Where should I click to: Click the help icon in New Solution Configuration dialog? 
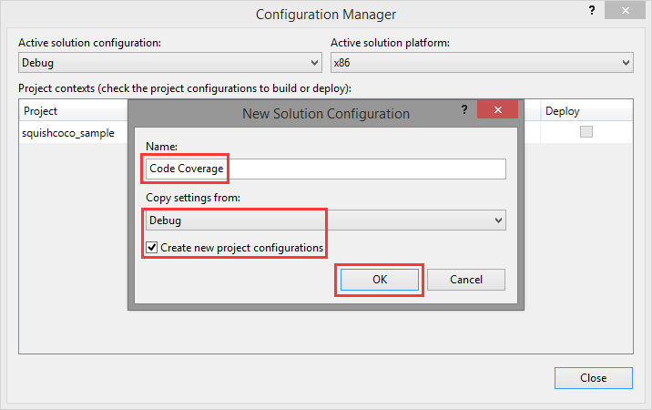point(464,111)
